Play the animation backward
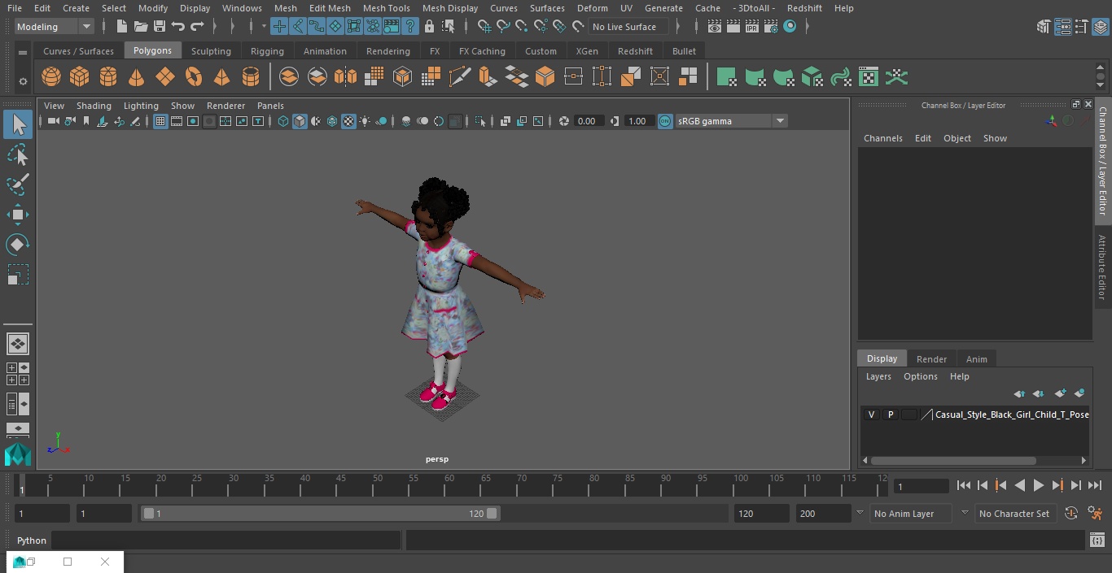 [x=1019, y=485]
